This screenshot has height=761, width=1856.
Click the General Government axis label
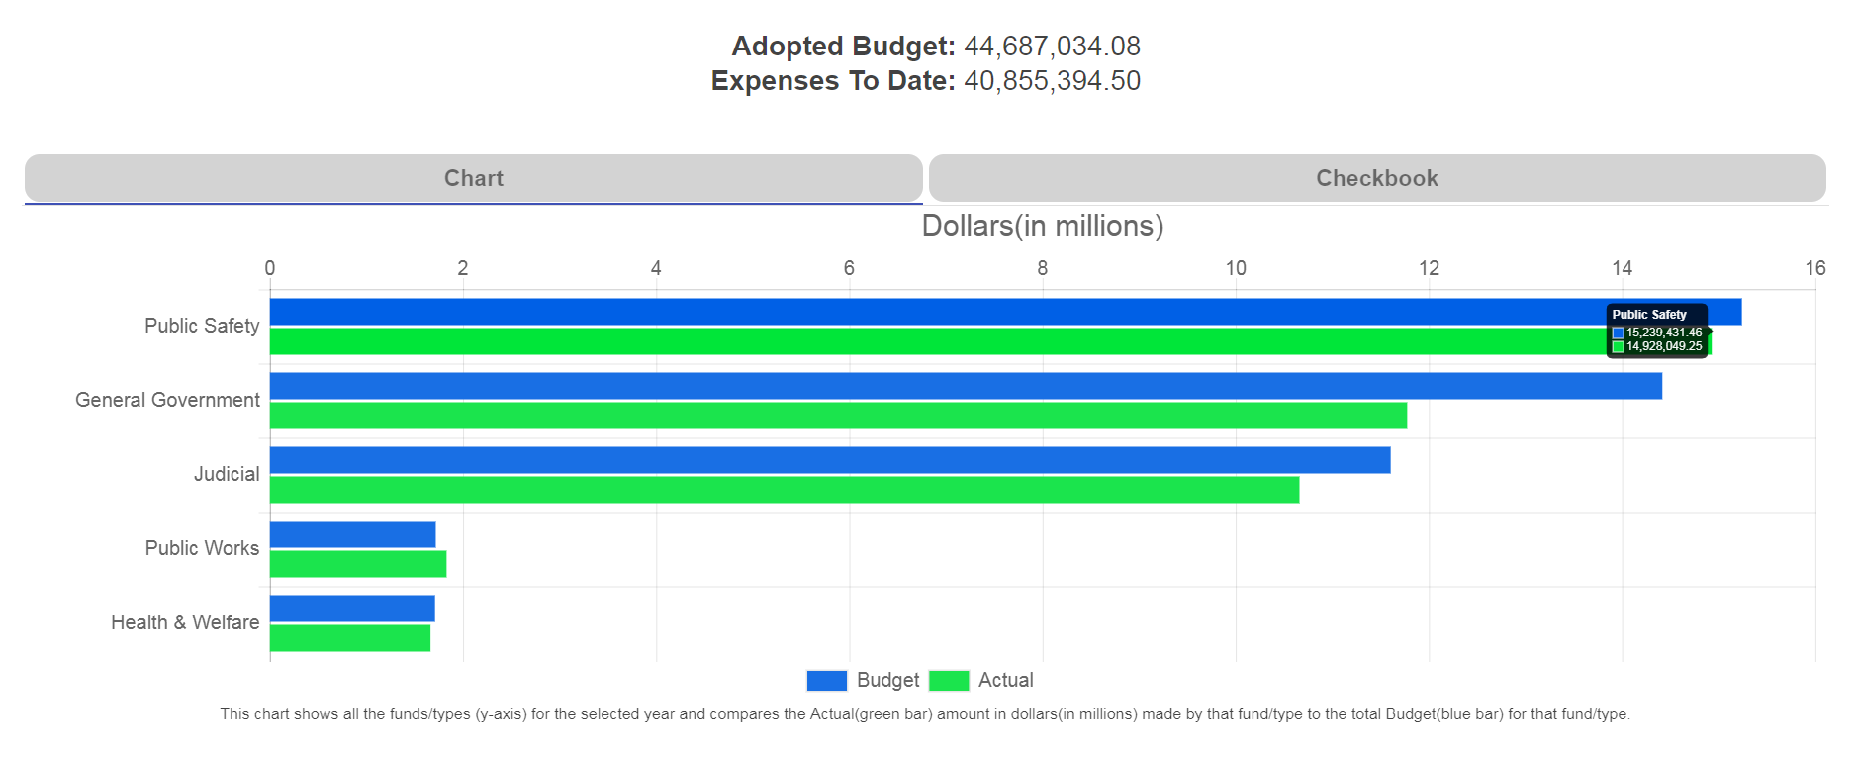point(167,400)
